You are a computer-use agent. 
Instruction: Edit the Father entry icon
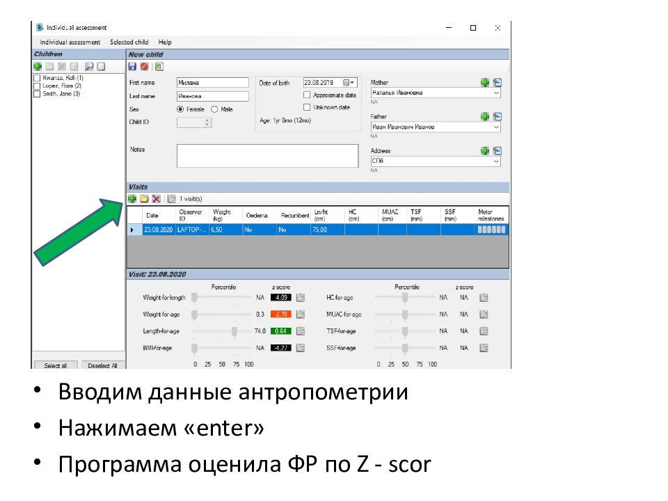pos(497,116)
